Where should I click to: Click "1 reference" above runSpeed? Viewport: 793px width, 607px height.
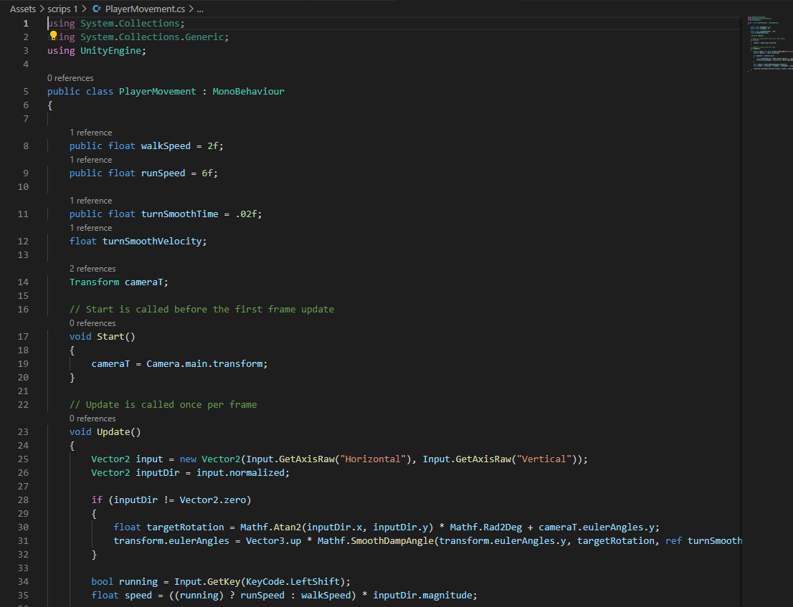[90, 159]
